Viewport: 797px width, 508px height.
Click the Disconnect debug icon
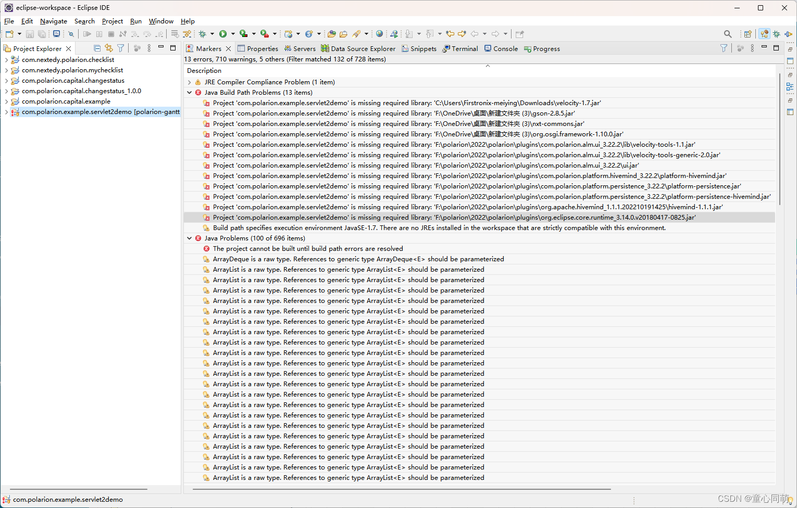coord(123,34)
